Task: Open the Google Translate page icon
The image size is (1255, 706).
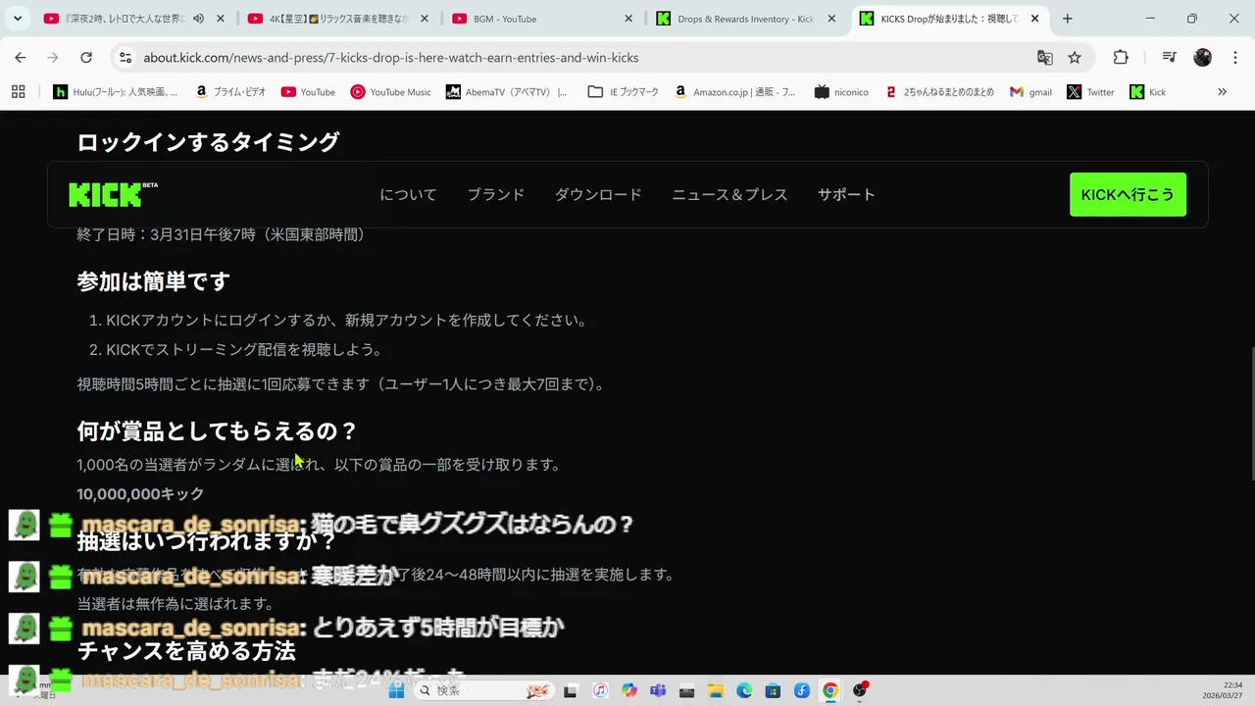Action: coord(1045,58)
